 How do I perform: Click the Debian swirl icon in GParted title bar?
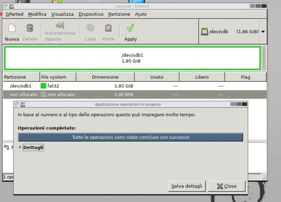(6, 6)
